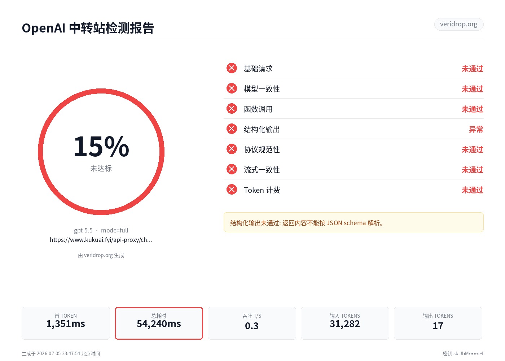Click the 未通过 status of 基础请求
The height and width of the screenshot is (361, 505).
(x=472, y=69)
